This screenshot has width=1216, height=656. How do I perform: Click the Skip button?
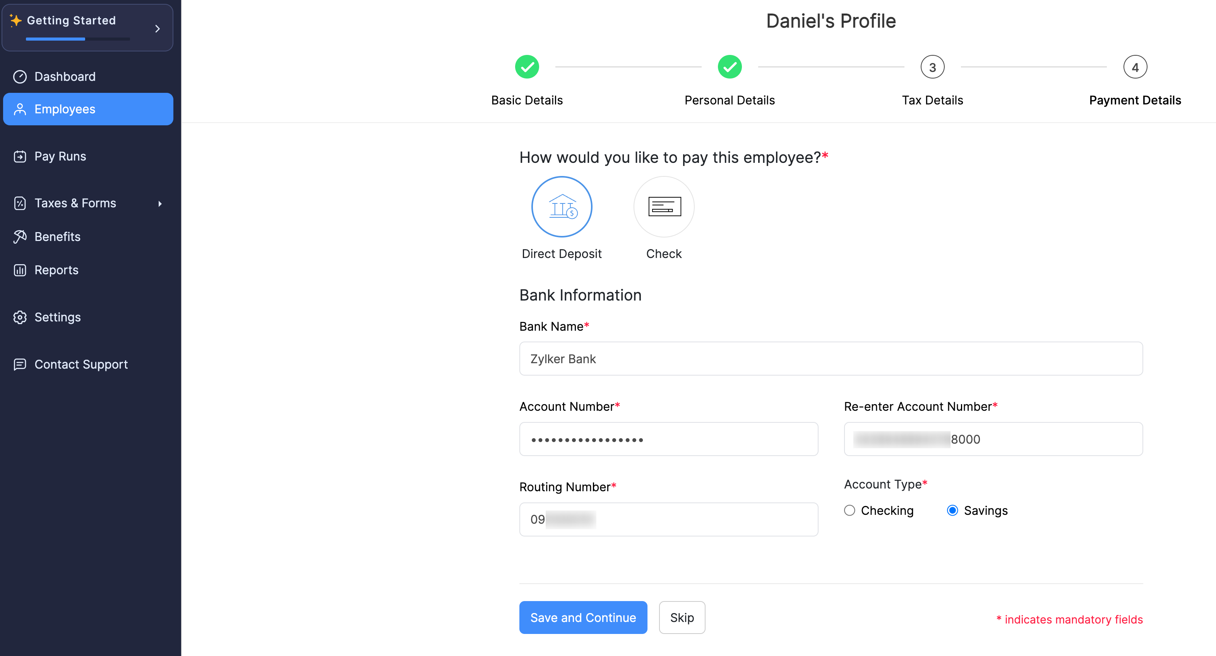click(683, 617)
